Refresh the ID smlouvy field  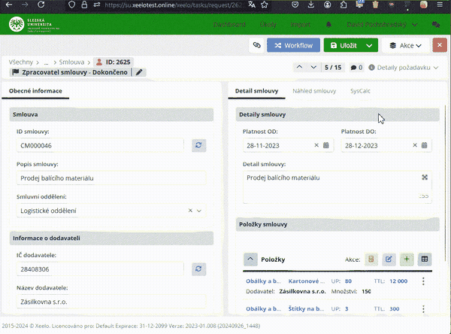[x=198, y=145]
